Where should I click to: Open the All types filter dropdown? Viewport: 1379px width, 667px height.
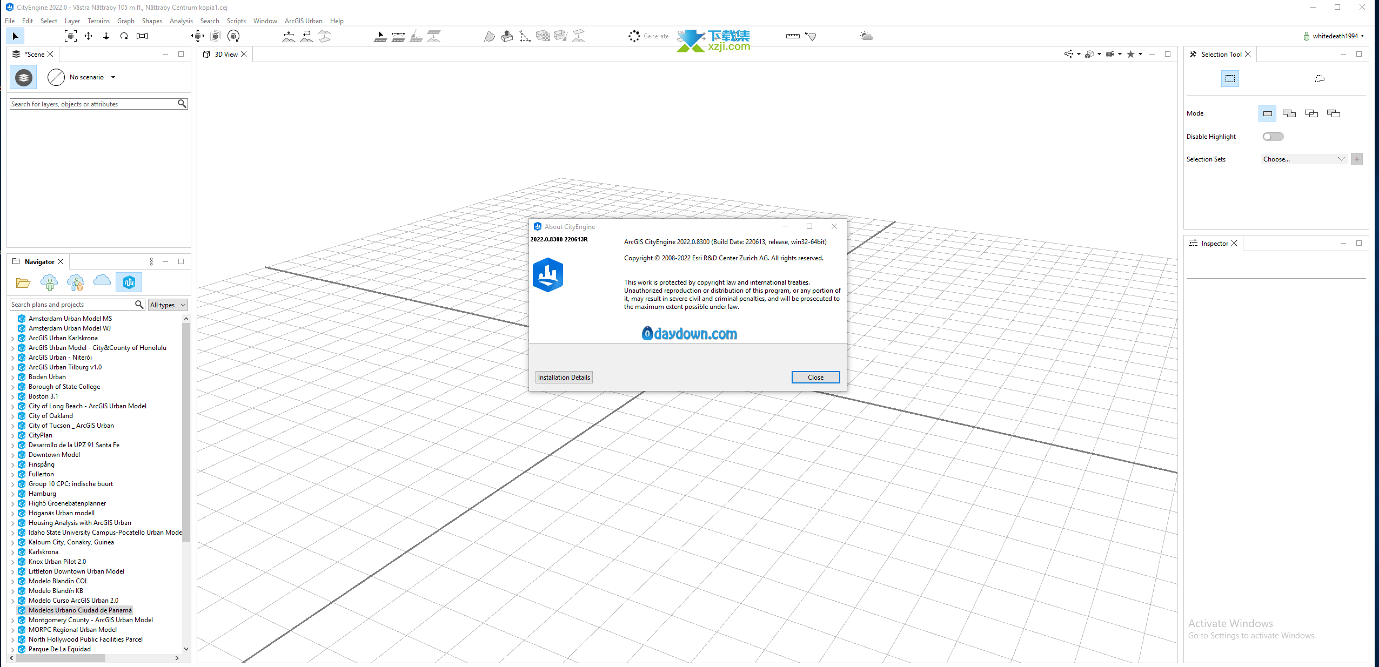(168, 305)
